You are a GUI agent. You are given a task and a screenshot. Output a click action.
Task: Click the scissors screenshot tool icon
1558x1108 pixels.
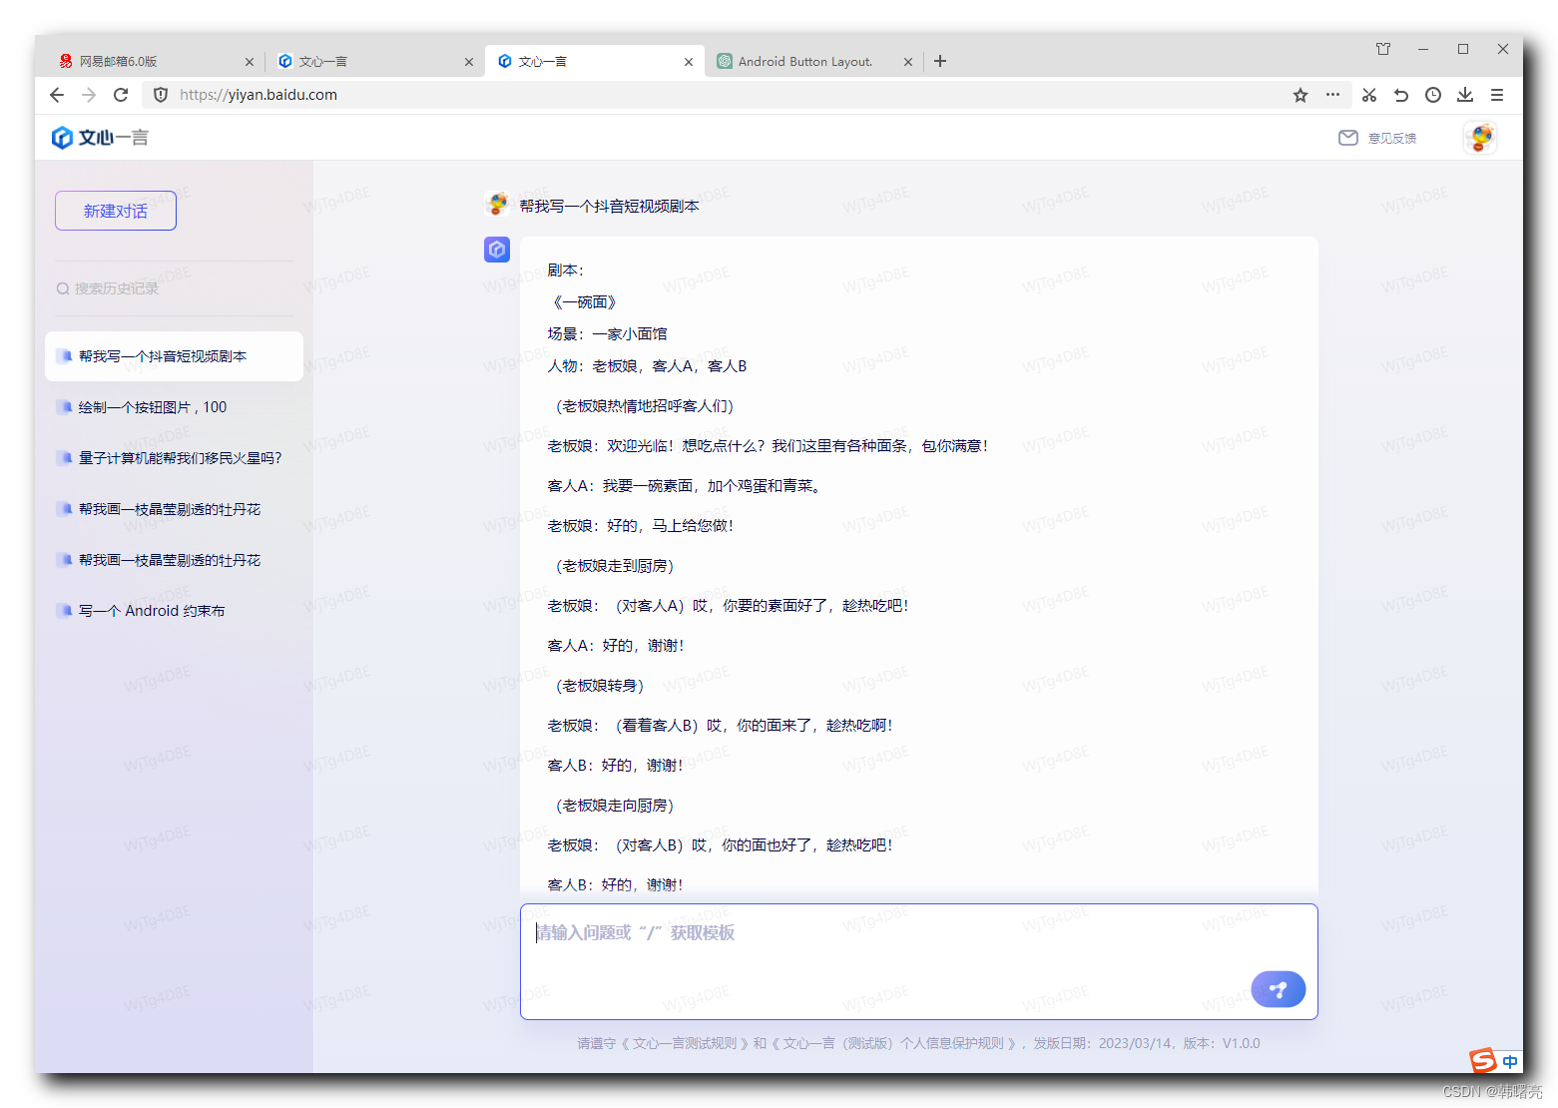1369,95
